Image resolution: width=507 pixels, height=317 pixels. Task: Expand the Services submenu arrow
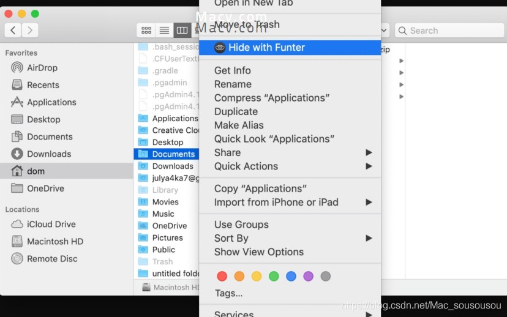[x=369, y=314]
